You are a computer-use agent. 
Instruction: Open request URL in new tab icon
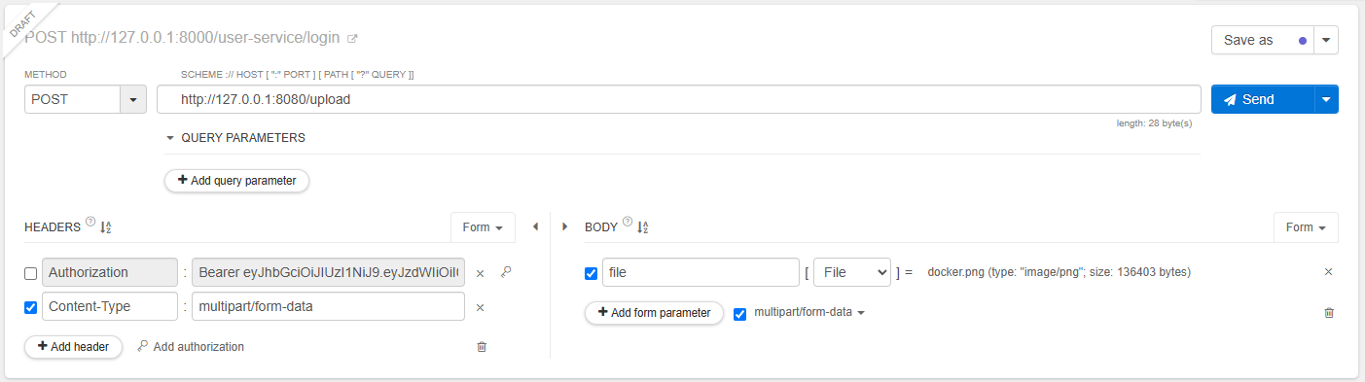pos(352,39)
